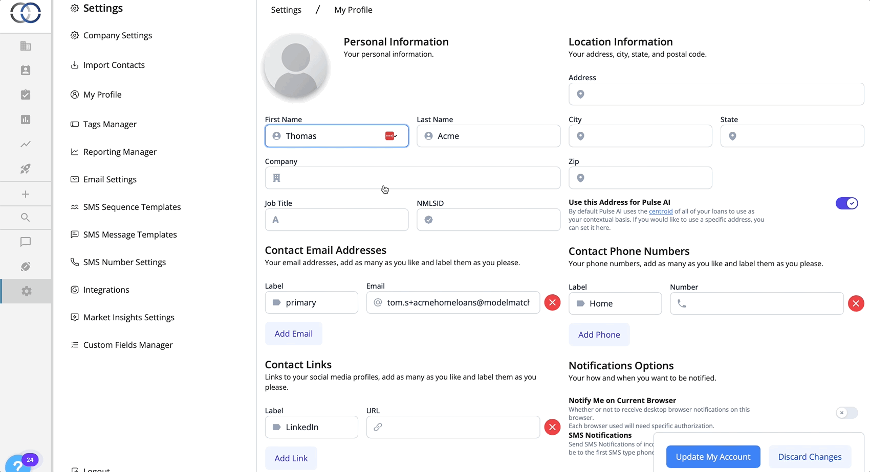Click the Address input field
This screenshot has height=472, width=870.
(716, 95)
